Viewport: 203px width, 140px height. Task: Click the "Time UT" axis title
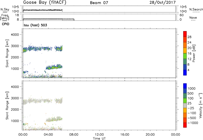tap(99, 138)
